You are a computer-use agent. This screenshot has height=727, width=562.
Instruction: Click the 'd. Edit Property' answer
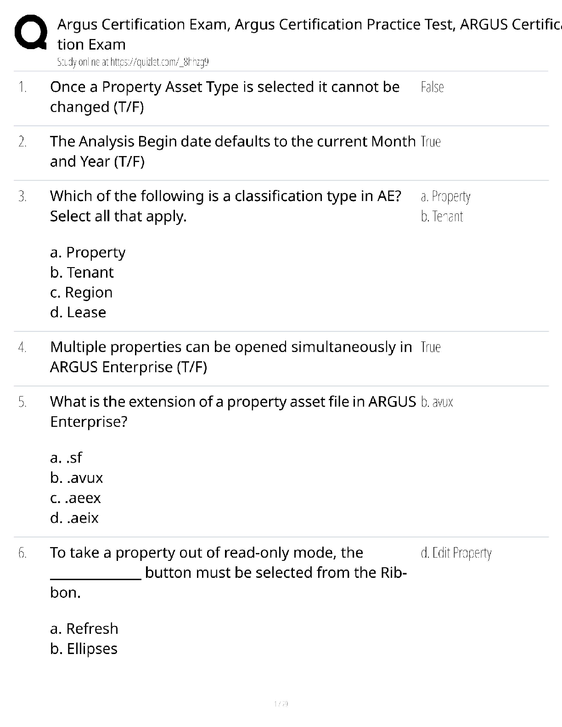click(x=456, y=553)
